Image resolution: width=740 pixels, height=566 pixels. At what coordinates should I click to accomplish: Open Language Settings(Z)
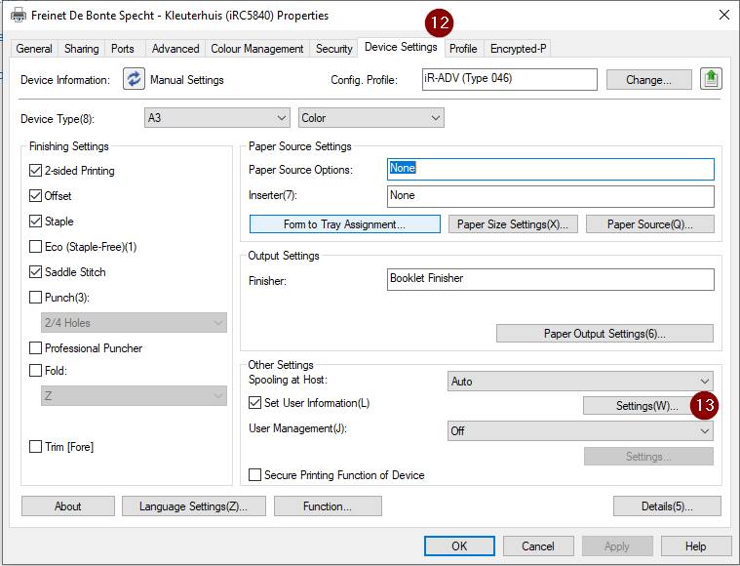[193, 506]
